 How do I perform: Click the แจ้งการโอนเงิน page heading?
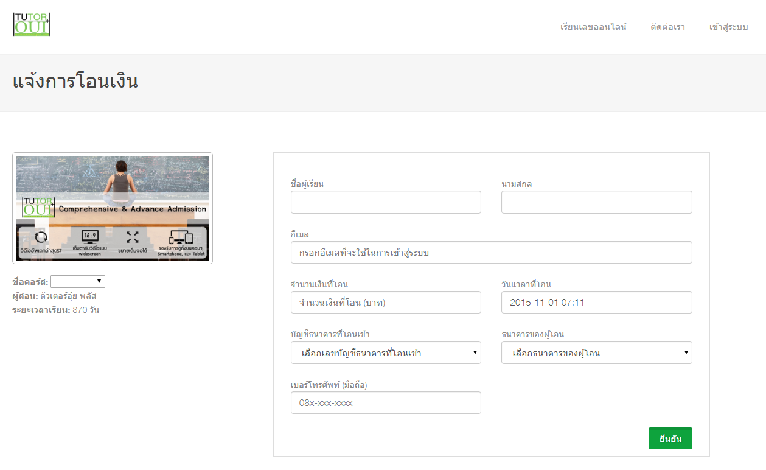coord(75,82)
